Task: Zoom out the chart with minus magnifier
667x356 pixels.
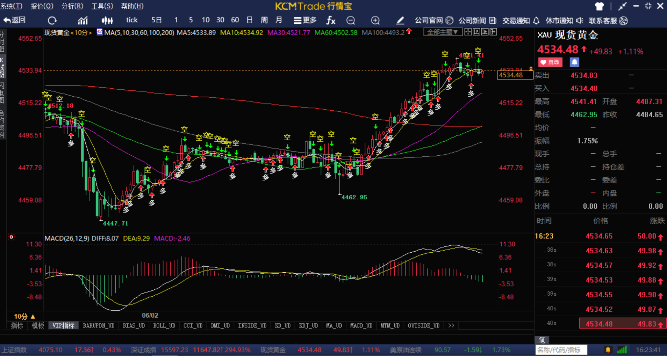Action: point(351,21)
